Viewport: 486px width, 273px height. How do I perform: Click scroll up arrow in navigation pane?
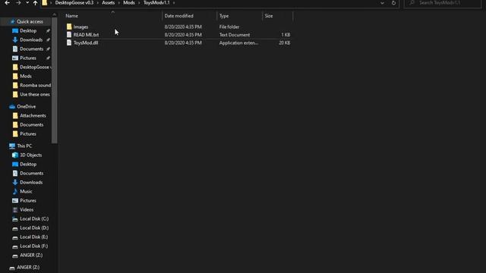(55, 14)
